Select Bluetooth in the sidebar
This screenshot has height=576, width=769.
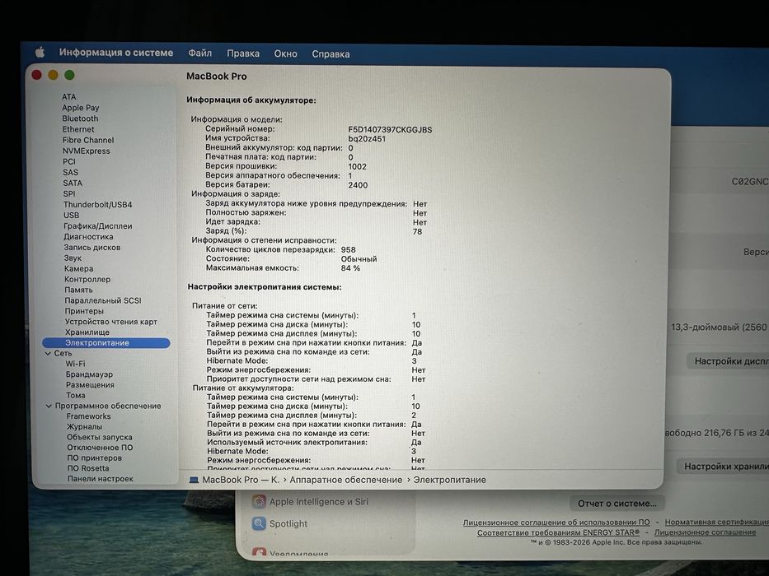[80, 118]
